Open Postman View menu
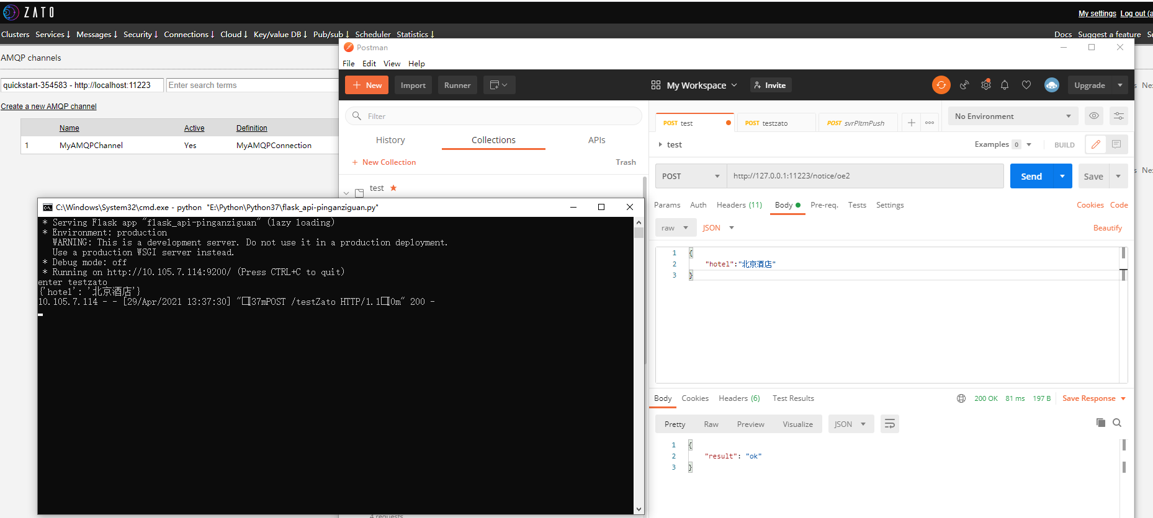The width and height of the screenshot is (1153, 518). [x=392, y=63]
